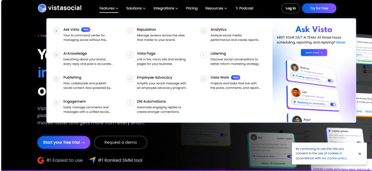The height and width of the screenshot is (171, 372).
Task: Expand the Resources dropdown menu
Action: tap(216, 8)
